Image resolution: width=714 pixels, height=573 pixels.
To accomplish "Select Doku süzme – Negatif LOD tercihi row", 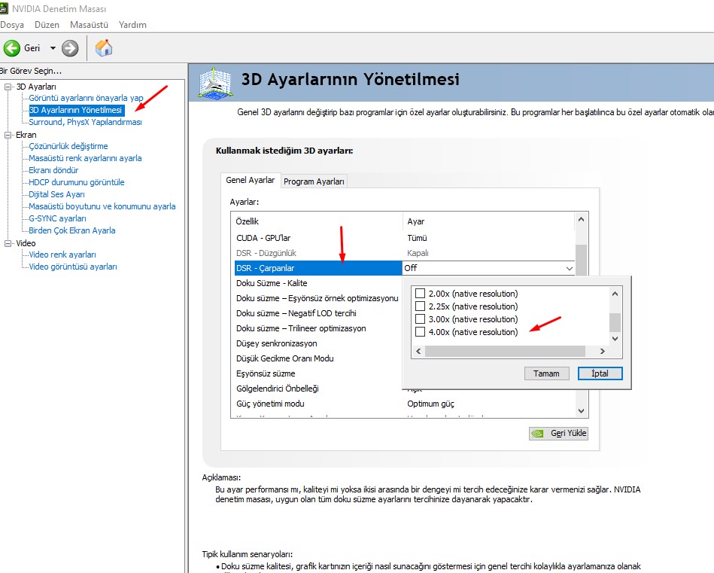I will coord(317,313).
